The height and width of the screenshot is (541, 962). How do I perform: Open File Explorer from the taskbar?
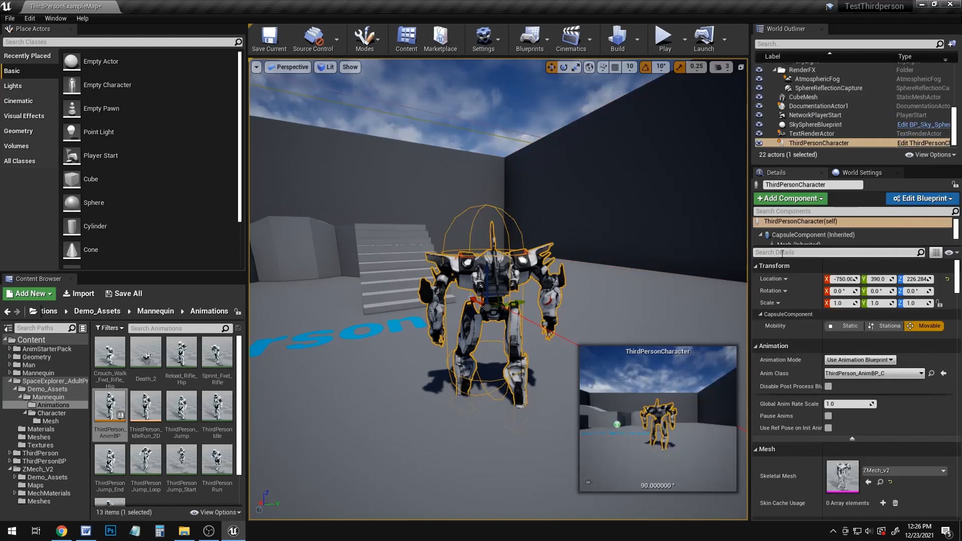coord(184,531)
